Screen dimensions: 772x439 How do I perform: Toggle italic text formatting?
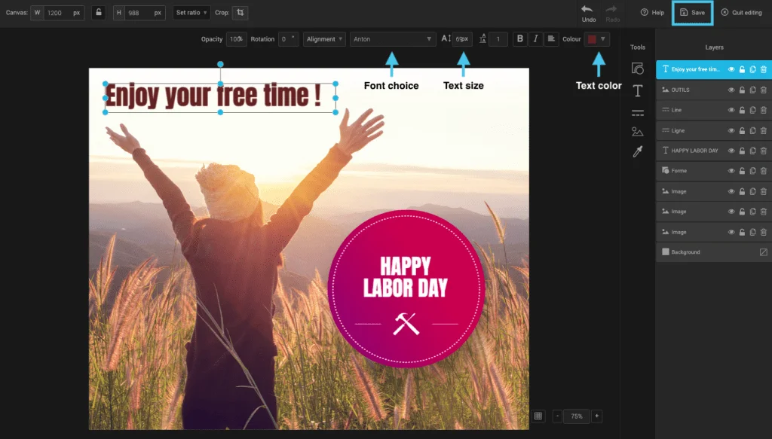coord(536,39)
